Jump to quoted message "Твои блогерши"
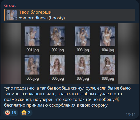The width and height of the screenshot is (140, 120). (35, 12)
